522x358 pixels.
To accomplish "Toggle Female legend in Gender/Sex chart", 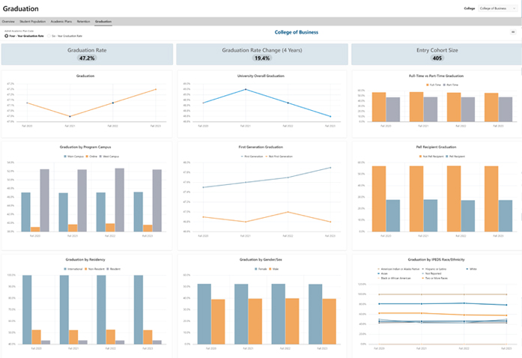I will [261, 269].
